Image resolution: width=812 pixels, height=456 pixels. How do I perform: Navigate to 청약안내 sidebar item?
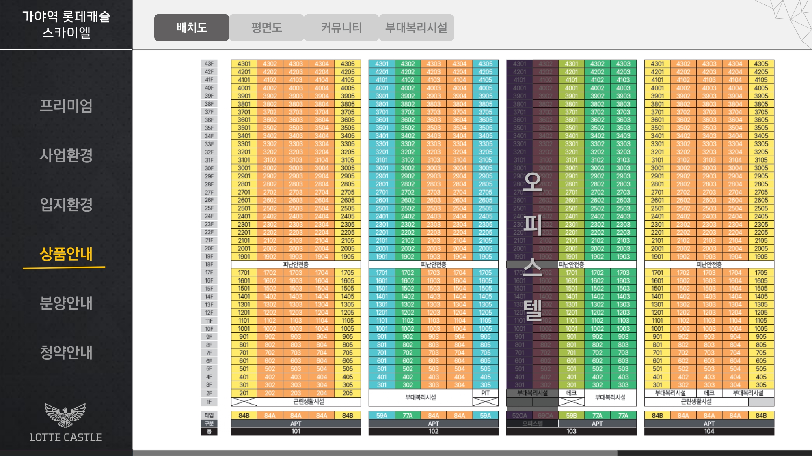click(66, 352)
